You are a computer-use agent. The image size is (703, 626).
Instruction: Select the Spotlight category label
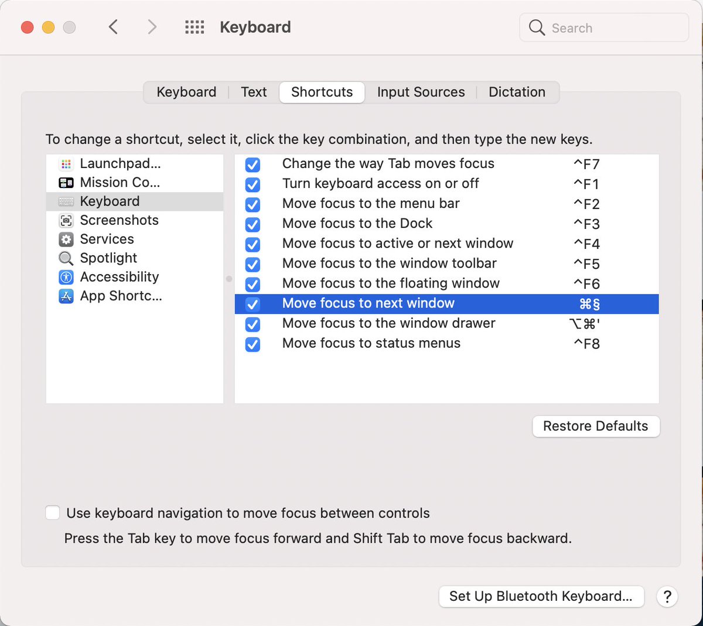tap(108, 258)
